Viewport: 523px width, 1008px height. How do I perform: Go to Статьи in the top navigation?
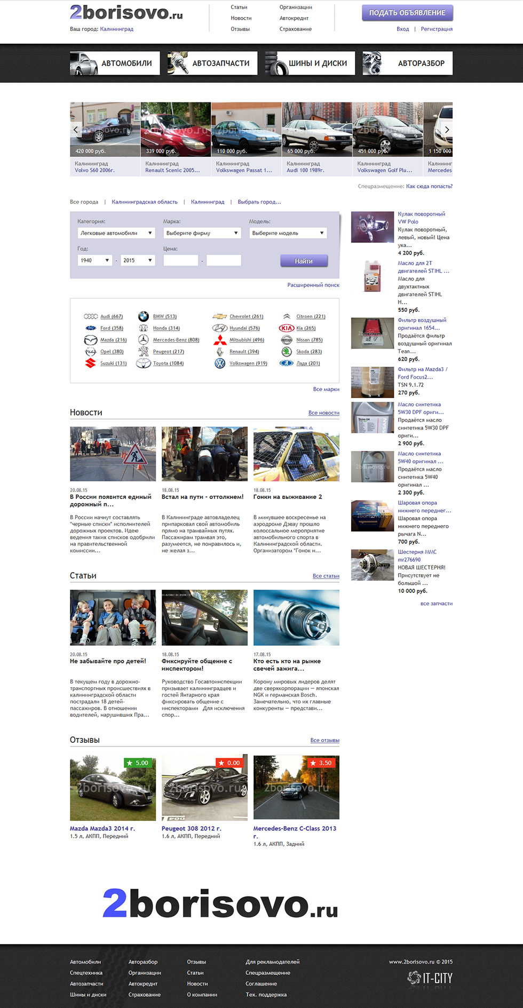[x=239, y=7]
